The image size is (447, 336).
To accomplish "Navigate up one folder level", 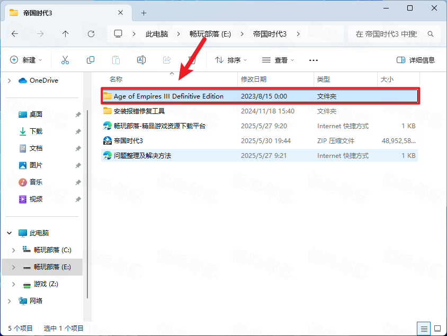I will (x=65, y=34).
